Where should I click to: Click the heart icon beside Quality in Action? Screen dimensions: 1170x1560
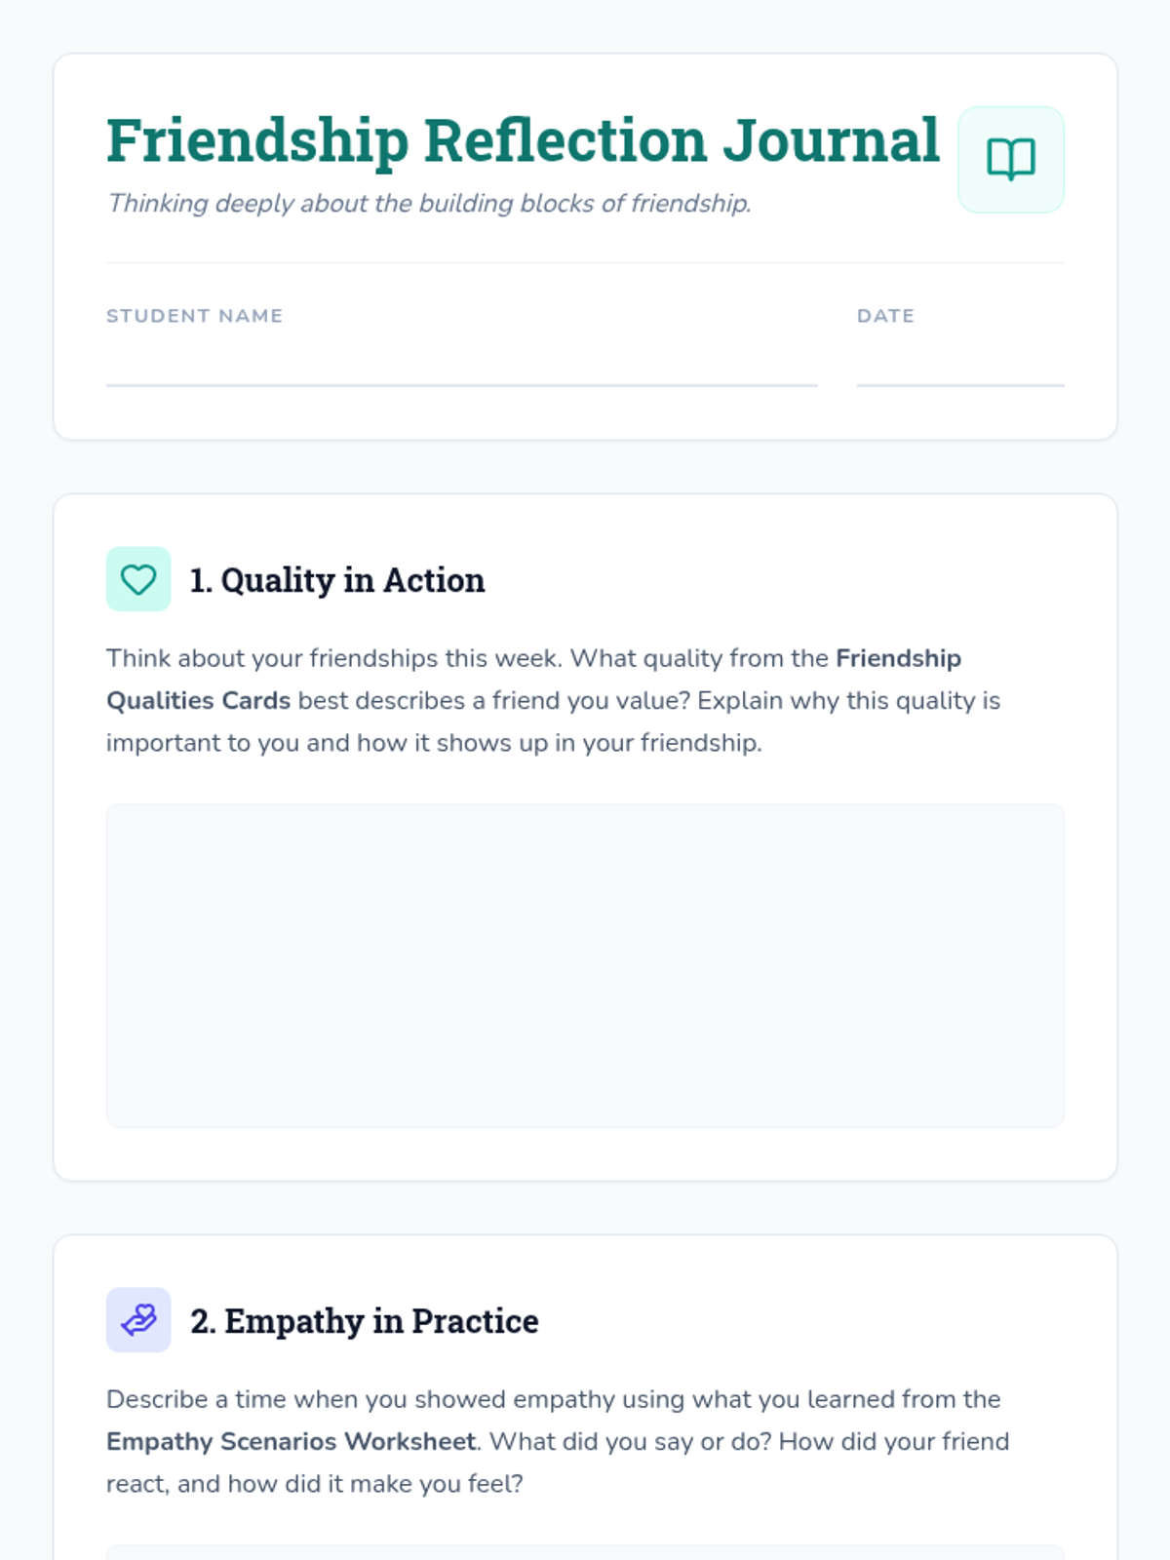[x=138, y=579]
